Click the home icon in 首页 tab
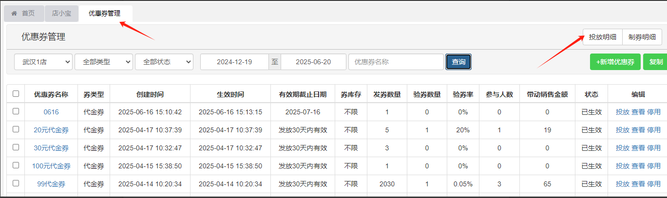 pyautogui.click(x=14, y=14)
